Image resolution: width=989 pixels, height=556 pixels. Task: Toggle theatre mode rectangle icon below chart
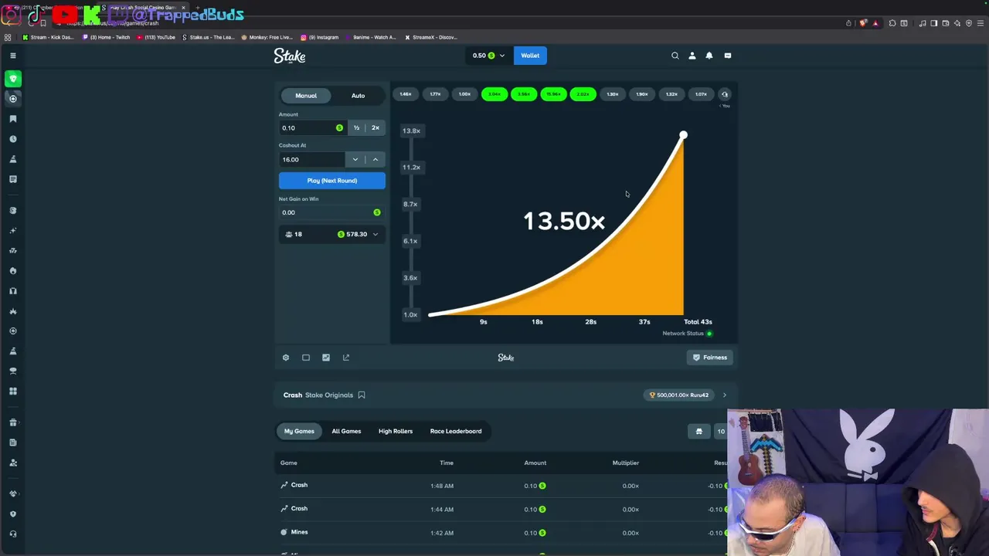306,358
